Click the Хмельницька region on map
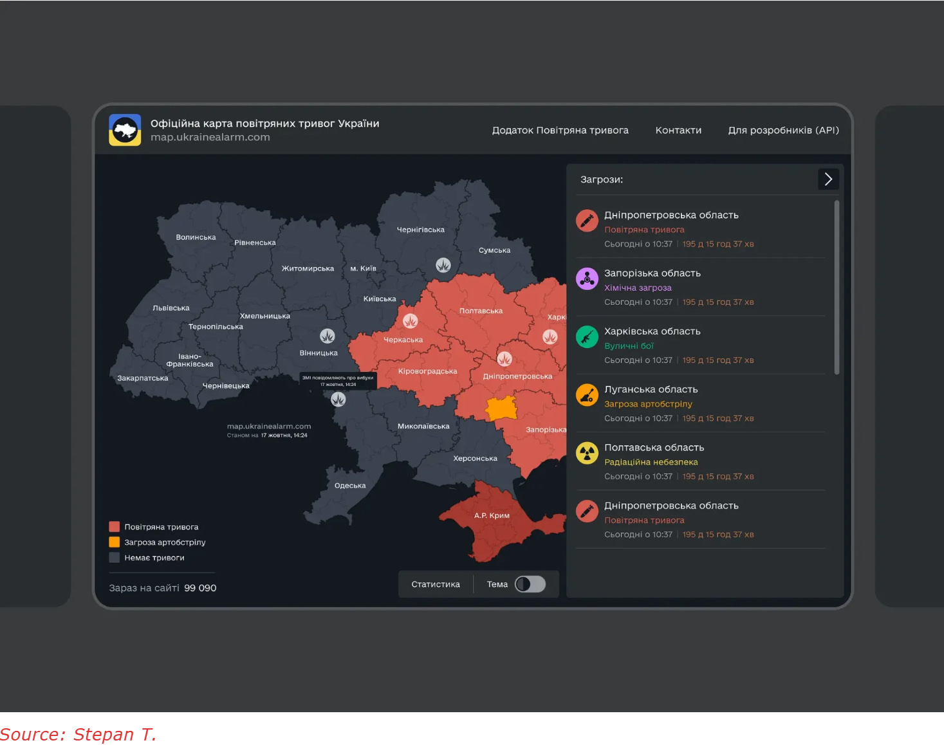Screen dimensions: 944x745 click(265, 316)
